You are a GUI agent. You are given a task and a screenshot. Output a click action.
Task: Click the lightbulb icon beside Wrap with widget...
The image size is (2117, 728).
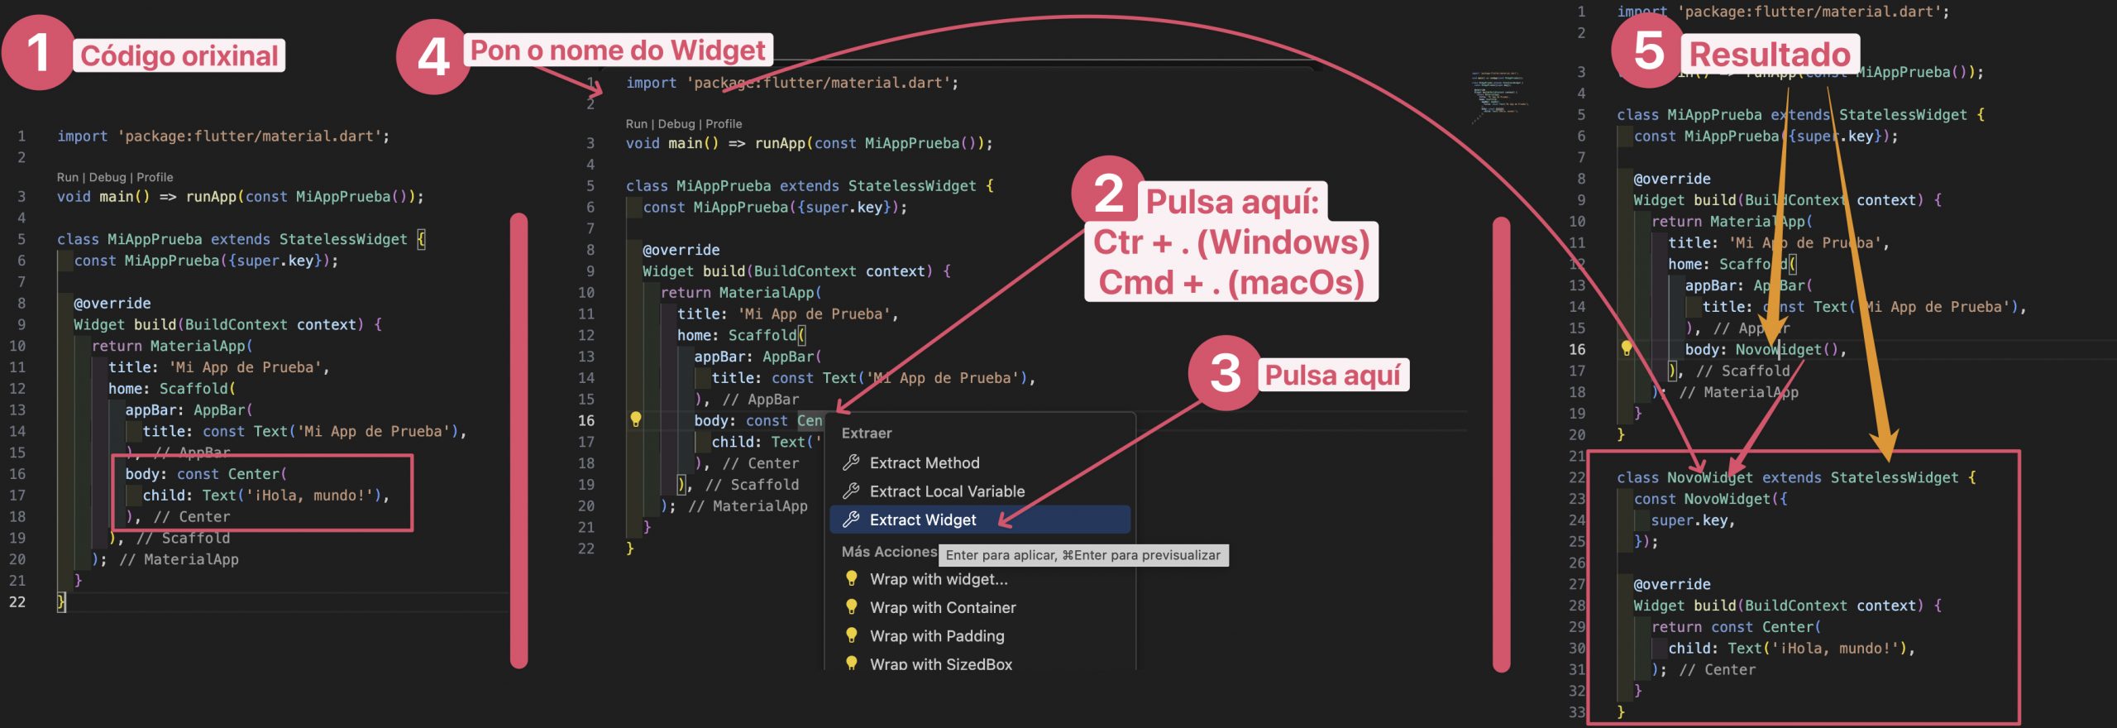coord(851,578)
